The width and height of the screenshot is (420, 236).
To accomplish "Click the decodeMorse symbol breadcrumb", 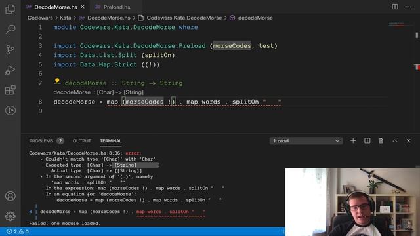I will click(x=255, y=18).
